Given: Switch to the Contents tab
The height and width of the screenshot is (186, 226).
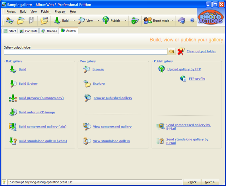Looking at the screenshot, I should [x=28, y=31].
